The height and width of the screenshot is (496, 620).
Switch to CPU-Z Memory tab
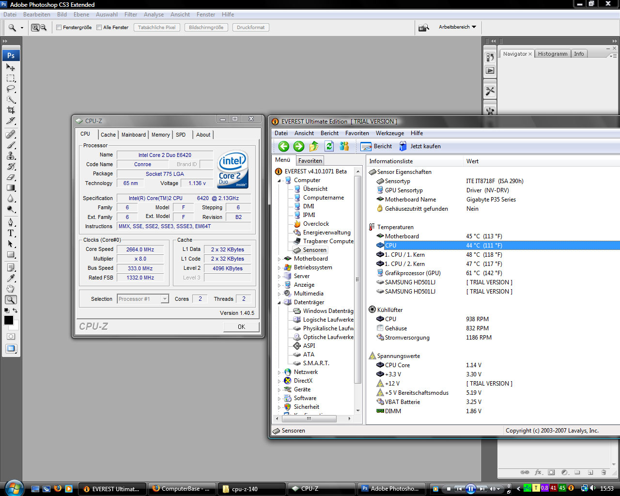(x=160, y=135)
